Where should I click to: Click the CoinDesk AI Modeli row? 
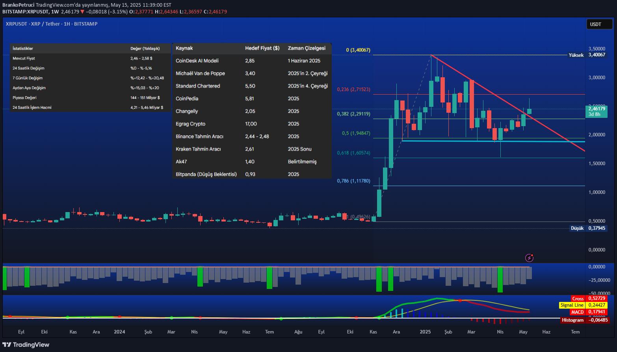click(252, 61)
